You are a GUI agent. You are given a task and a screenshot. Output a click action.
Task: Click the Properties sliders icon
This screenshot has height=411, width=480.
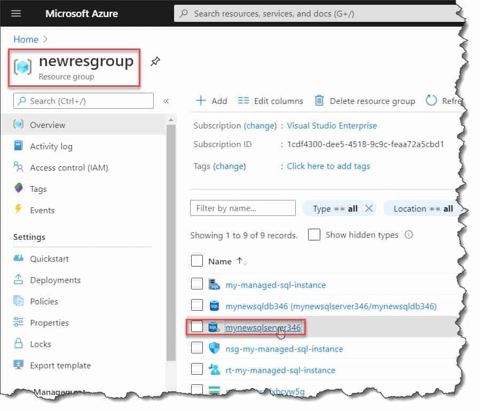[x=18, y=322]
